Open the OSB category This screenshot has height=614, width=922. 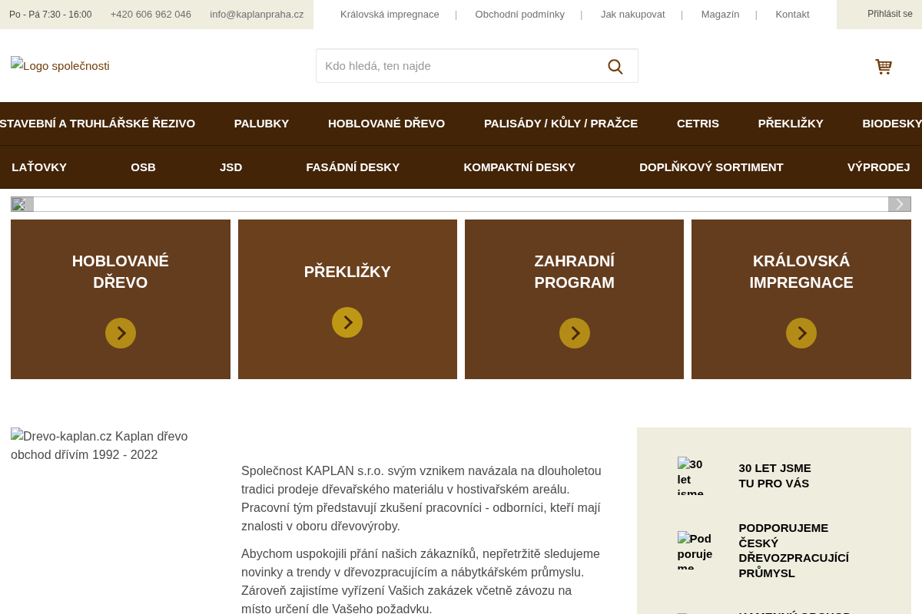tap(143, 167)
